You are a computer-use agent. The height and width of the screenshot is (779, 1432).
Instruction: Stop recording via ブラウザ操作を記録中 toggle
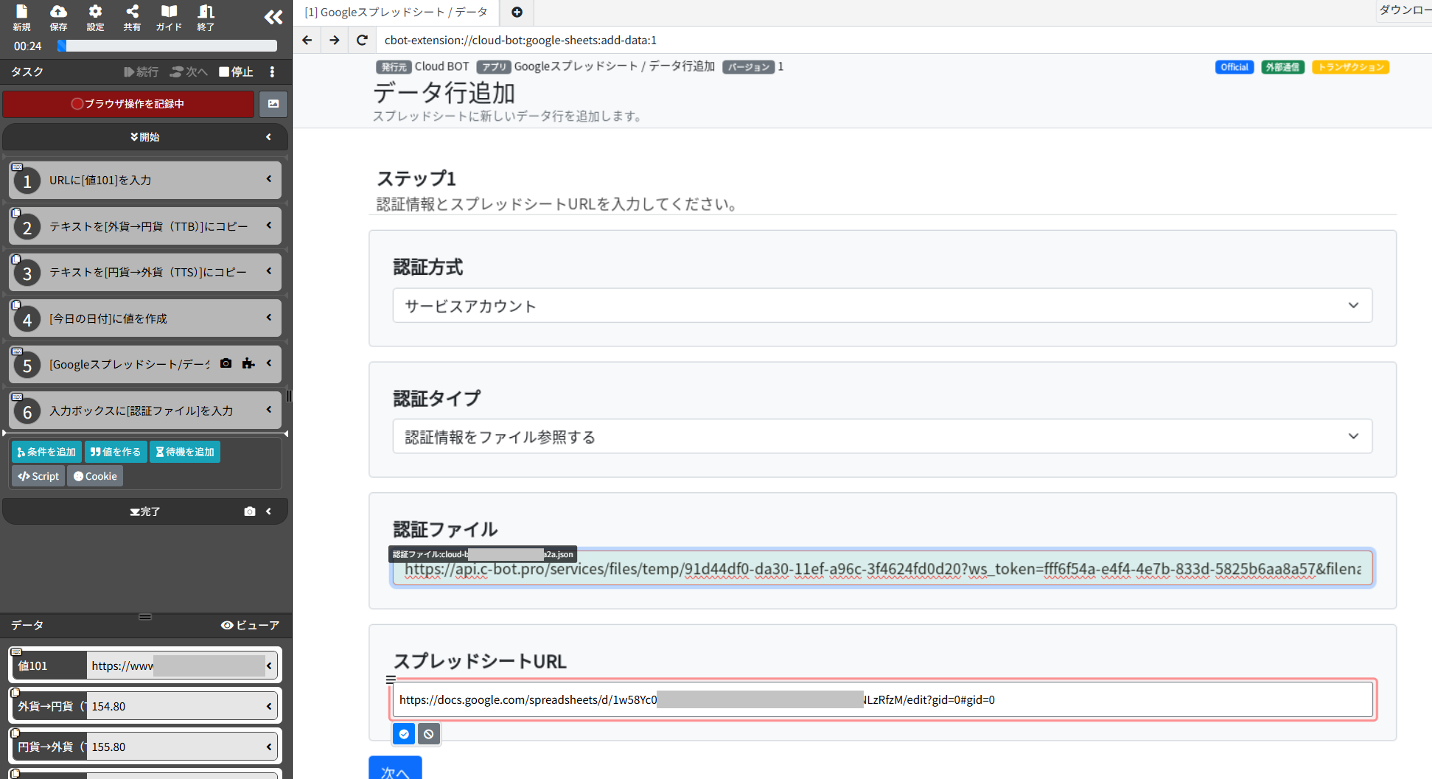128,104
